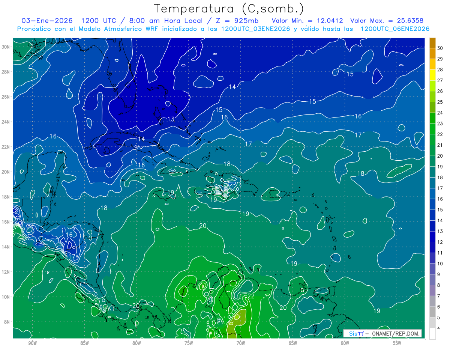
Task: Click the white swatch below legend value 4
Action: click(432, 334)
